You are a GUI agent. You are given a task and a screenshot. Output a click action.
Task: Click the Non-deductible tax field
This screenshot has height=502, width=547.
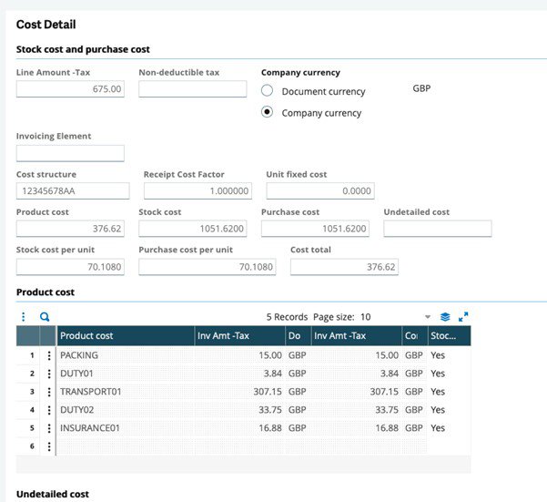[193, 89]
